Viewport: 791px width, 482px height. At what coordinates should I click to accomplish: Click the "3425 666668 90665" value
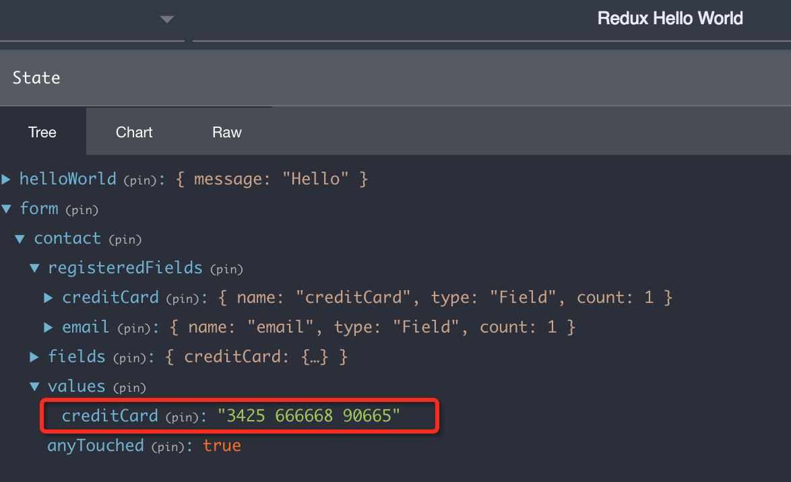tap(309, 416)
